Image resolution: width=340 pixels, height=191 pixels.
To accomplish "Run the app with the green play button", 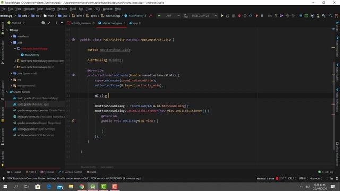I will (x=222, y=16).
